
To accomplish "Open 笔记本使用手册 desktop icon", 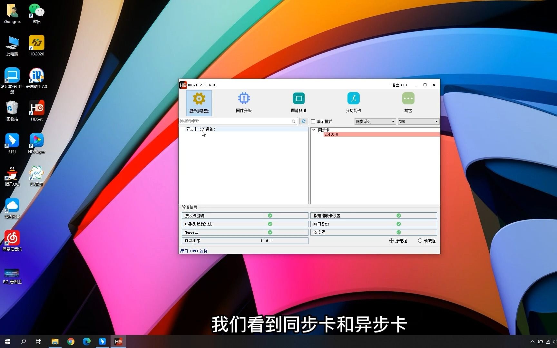I will [12, 81].
